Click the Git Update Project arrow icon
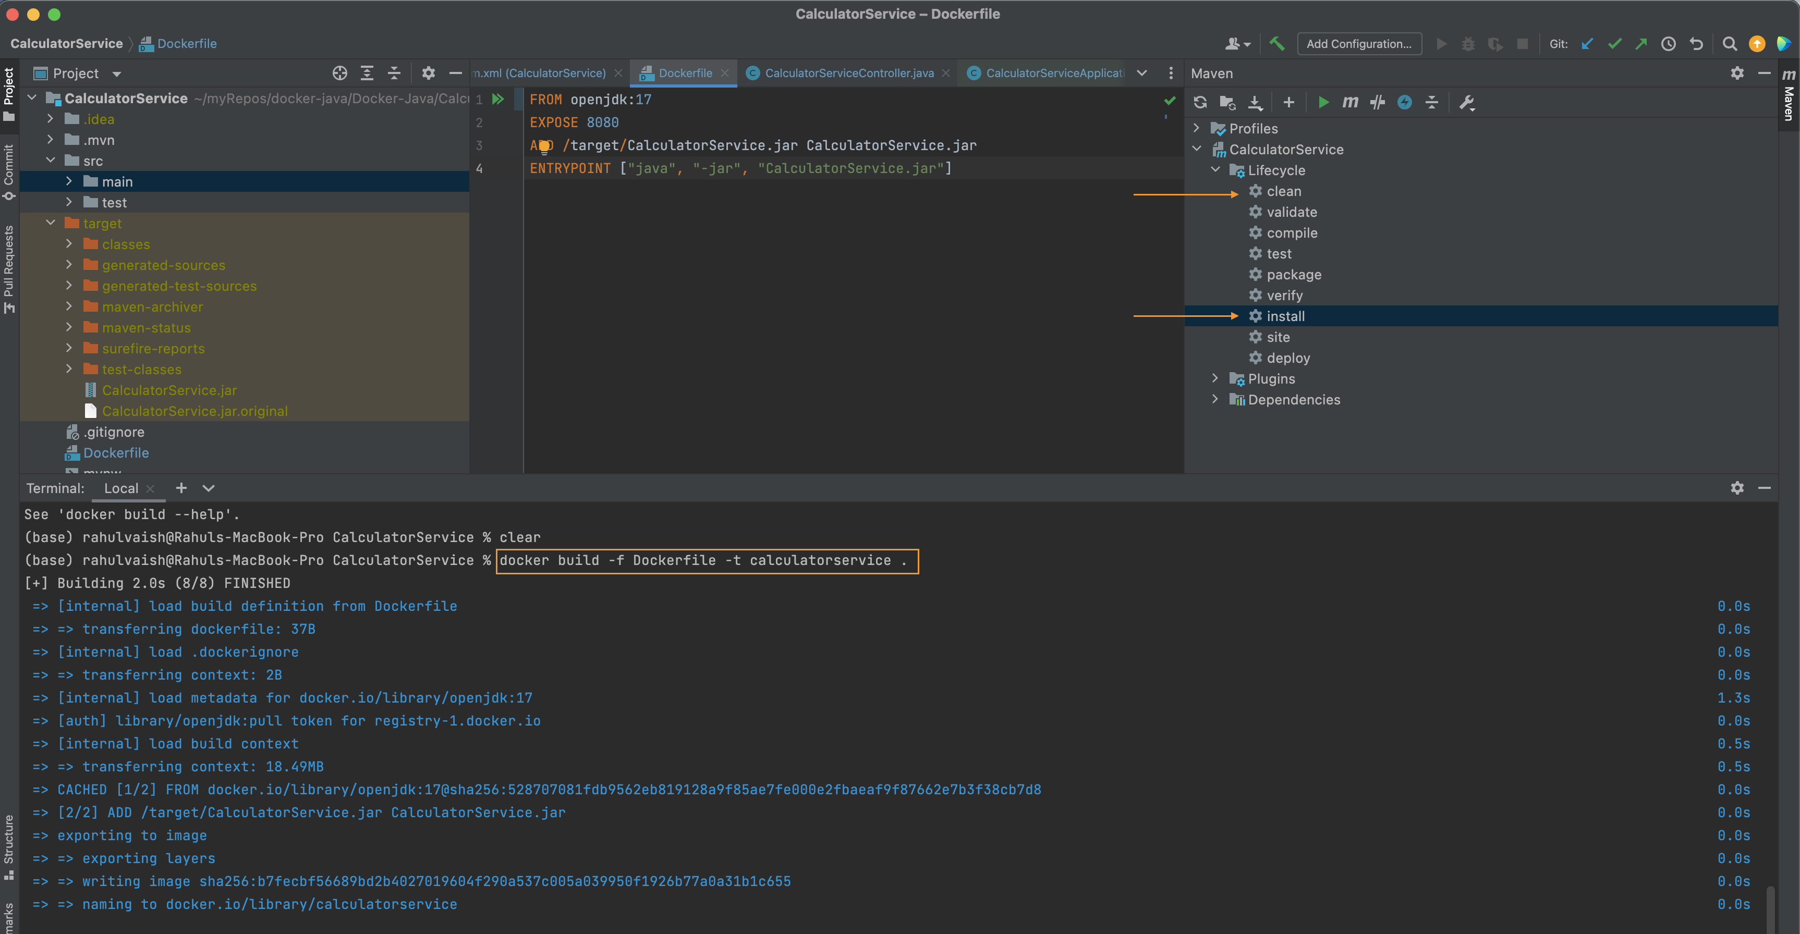1800x934 pixels. tap(1587, 43)
